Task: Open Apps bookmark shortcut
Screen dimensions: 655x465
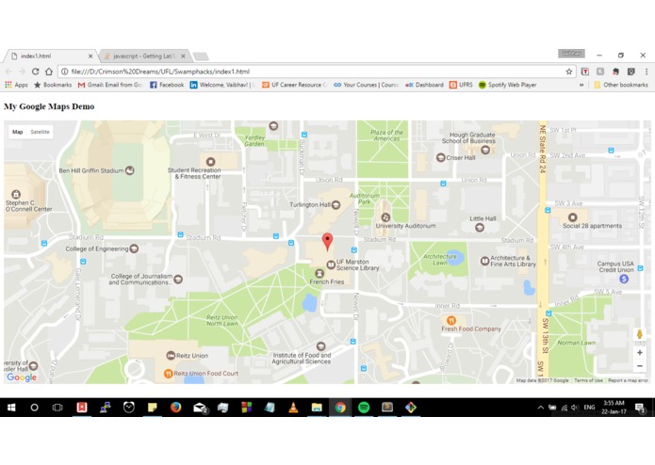Action: click(x=16, y=85)
